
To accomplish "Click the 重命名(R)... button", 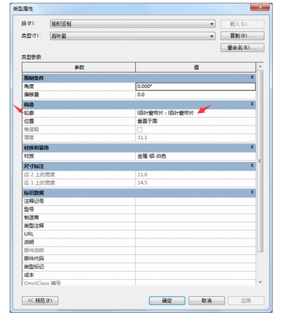I will [x=242, y=48].
